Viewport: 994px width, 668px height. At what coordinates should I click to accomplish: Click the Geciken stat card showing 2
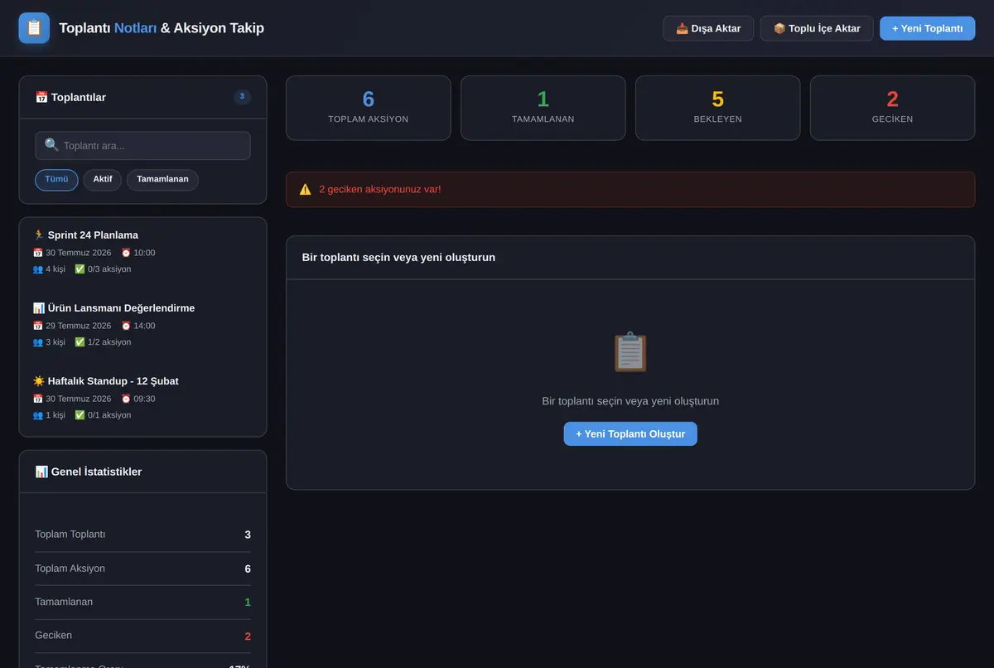point(893,108)
